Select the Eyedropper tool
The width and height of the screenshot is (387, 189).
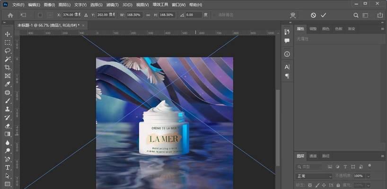click(8, 84)
